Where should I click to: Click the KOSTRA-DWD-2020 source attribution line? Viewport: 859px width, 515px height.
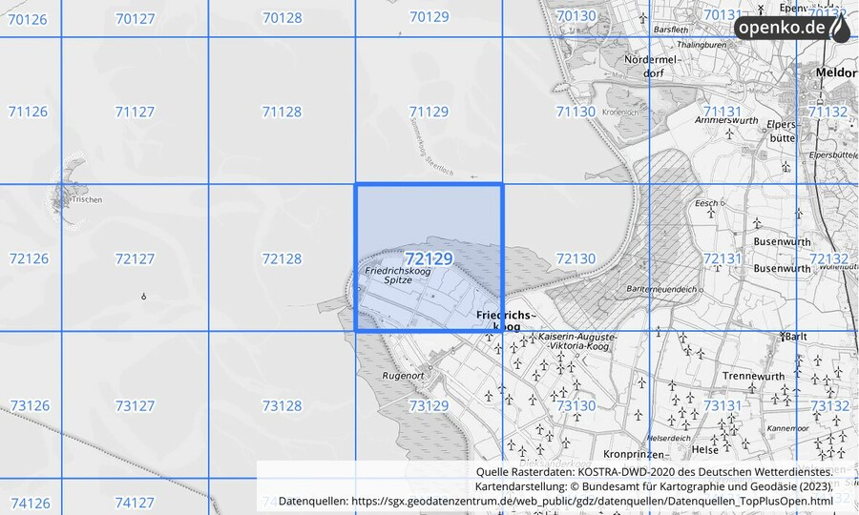point(654,472)
